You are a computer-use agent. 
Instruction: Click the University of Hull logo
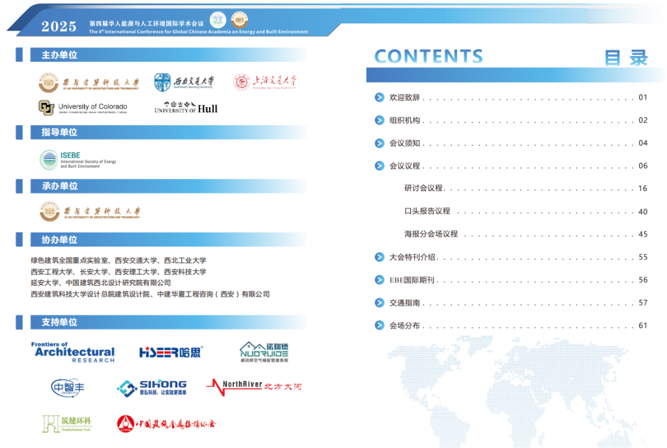(186, 108)
